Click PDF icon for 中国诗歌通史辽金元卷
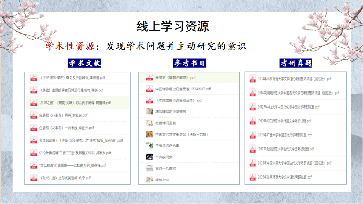Viewport: 363px width, 204px height. pos(149,89)
